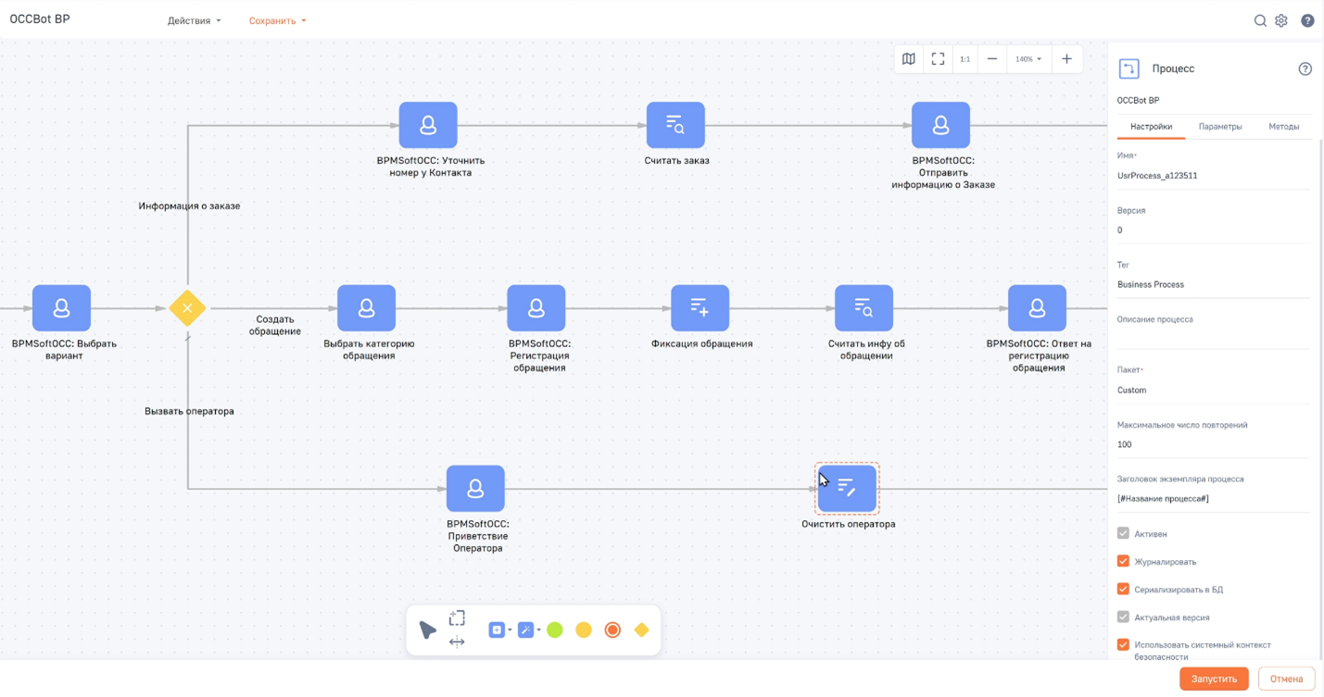Pick the horizontal space adjustment tool
Viewport: 1324px width, 697px height.
[x=457, y=641]
